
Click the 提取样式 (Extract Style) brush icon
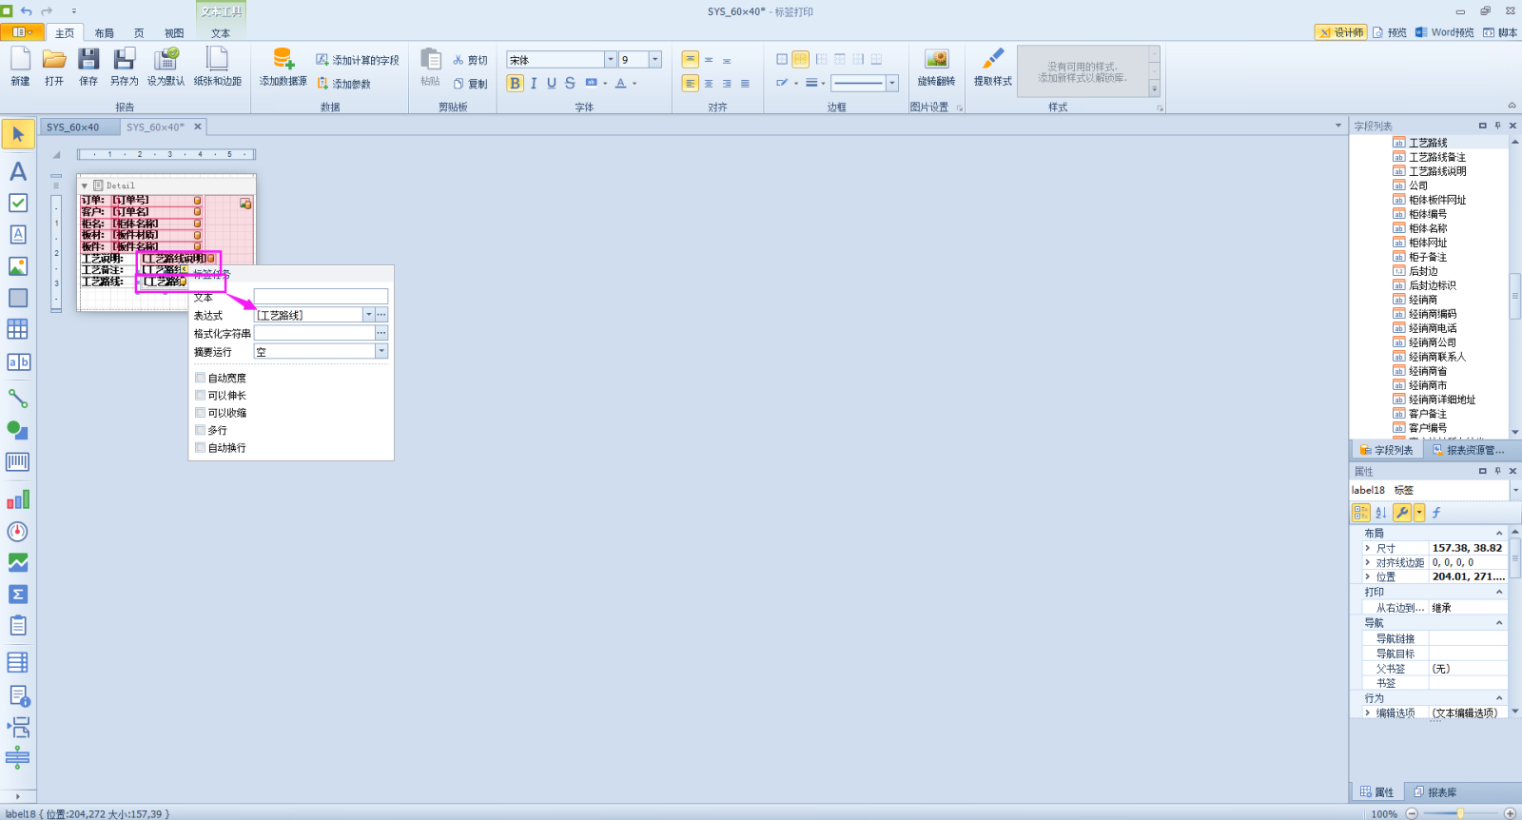tap(992, 67)
